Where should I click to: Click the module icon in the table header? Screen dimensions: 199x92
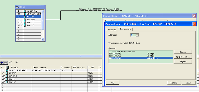point(8,67)
